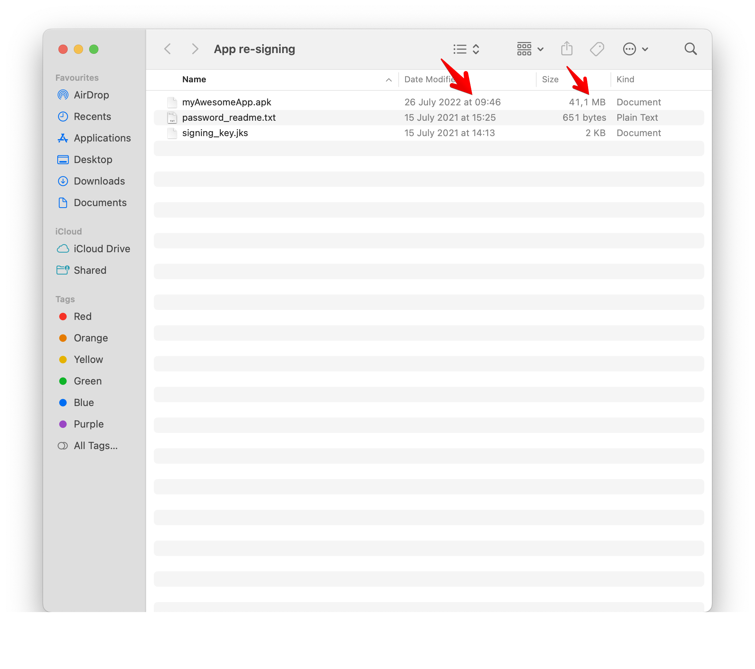755x669 pixels.
Task: Sort by the Kind column header
Action: coord(625,79)
